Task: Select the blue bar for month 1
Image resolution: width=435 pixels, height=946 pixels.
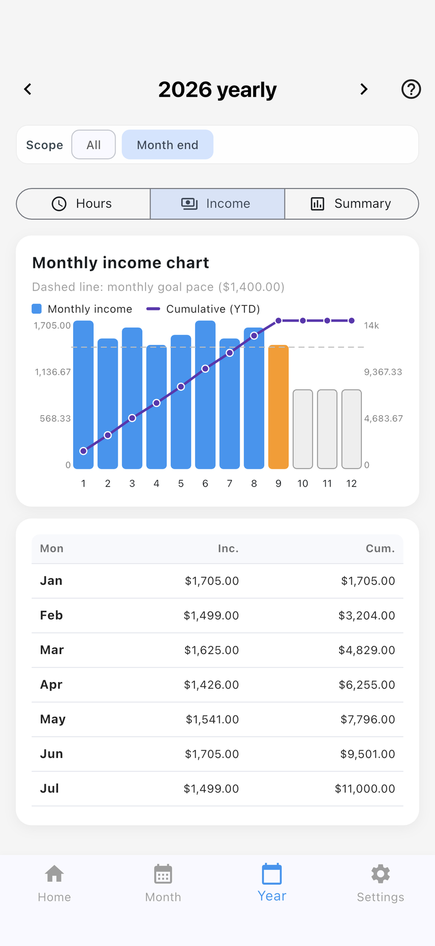Action: [83, 395]
